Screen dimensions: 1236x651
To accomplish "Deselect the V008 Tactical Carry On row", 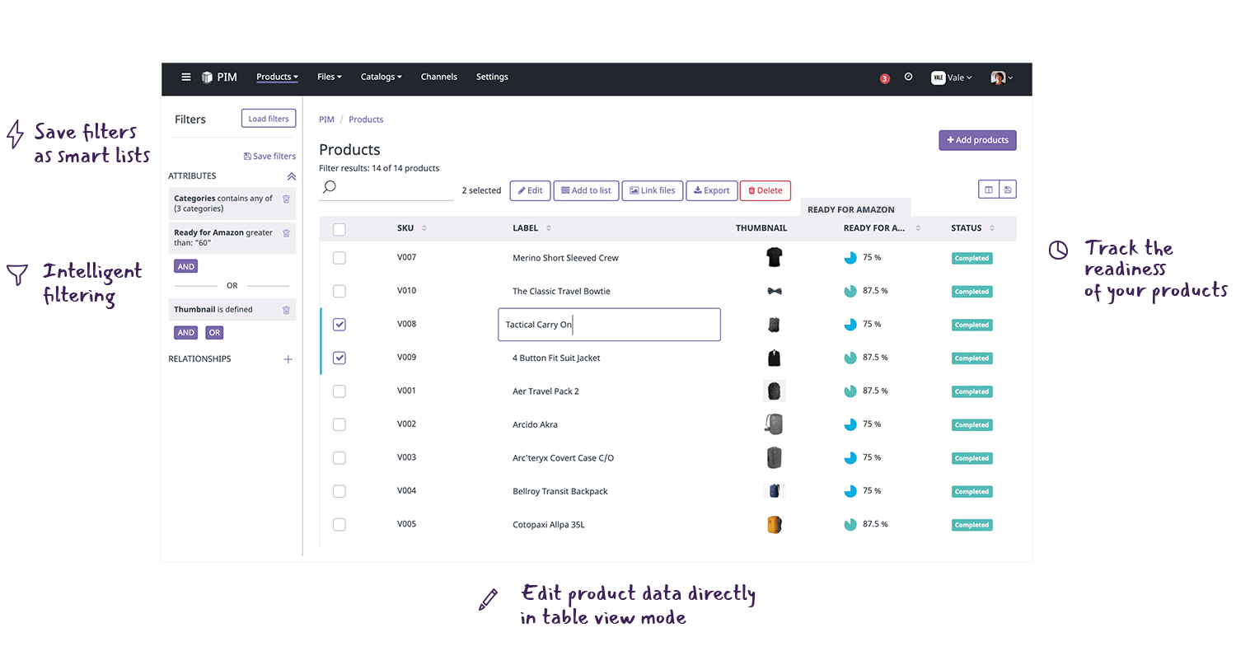I will [x=339, y=324].
